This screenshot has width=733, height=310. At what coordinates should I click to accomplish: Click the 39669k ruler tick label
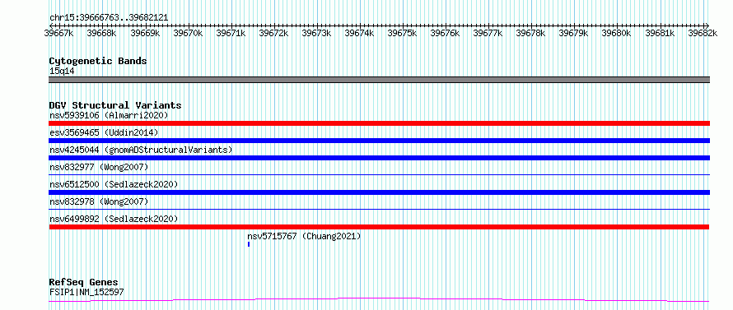pos(145,33)
